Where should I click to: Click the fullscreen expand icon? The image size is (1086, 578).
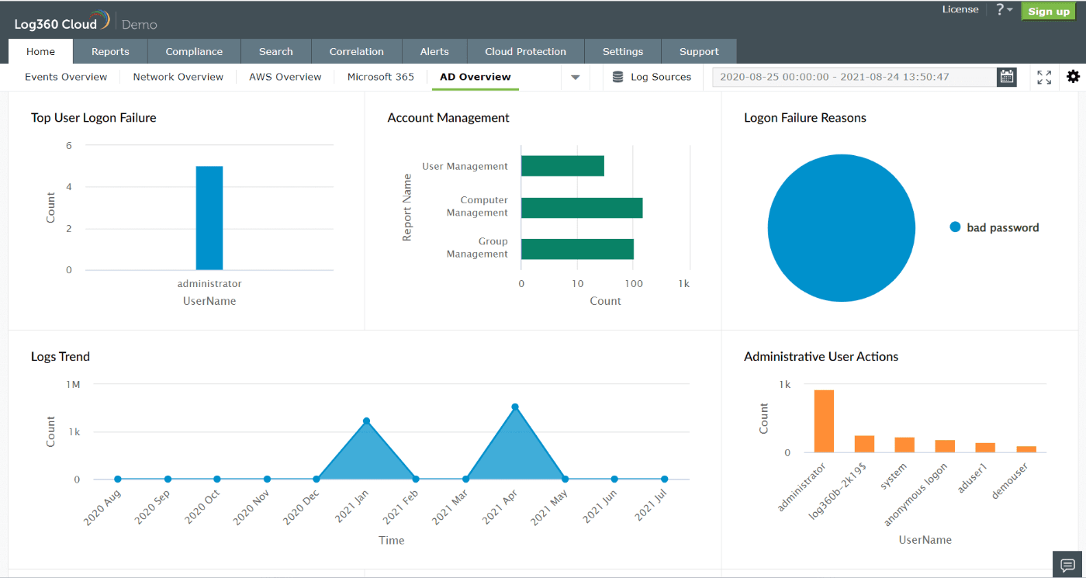(1043, 77)
